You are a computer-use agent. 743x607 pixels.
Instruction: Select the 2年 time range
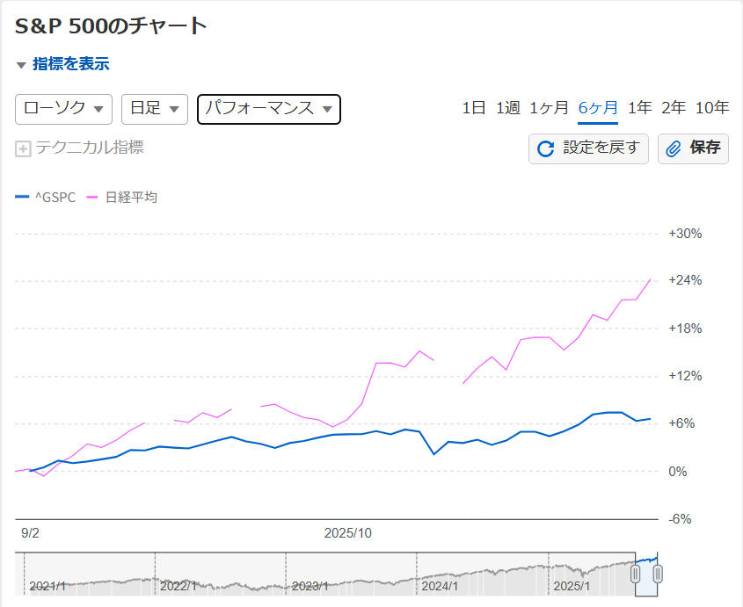pyautogui.click(x=673, y=108)
